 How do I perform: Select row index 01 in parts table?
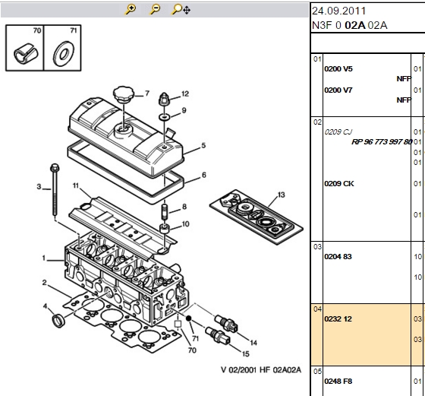click(317, 59)
